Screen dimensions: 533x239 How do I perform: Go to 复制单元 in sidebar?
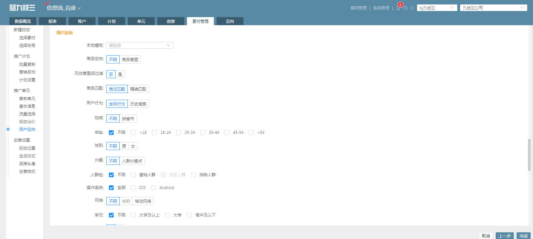(x=27, y=99)
